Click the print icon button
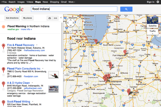Image resolution: width=161 pixels, height=107 pixels. [50, 18]
